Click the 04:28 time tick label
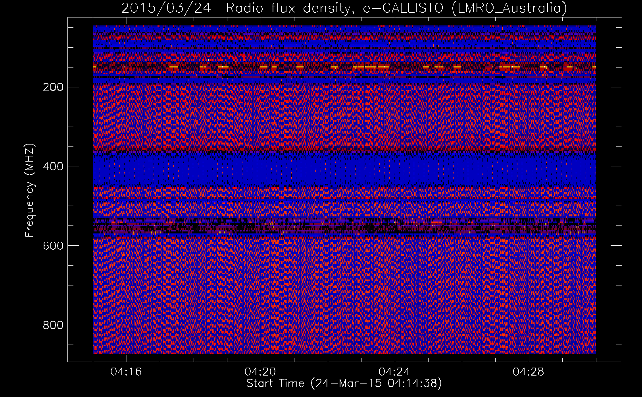This screenshot has width=642, height=397. 529,372
